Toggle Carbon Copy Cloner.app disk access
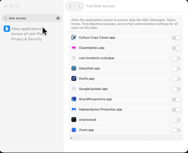Image resolution: width=188 pixels, height=153 pixels. (x=176, y=38)
